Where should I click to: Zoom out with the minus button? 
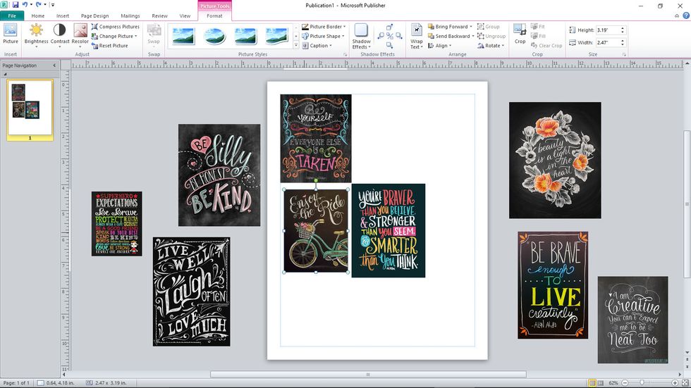pyautogui.click(x=625, y=383)
